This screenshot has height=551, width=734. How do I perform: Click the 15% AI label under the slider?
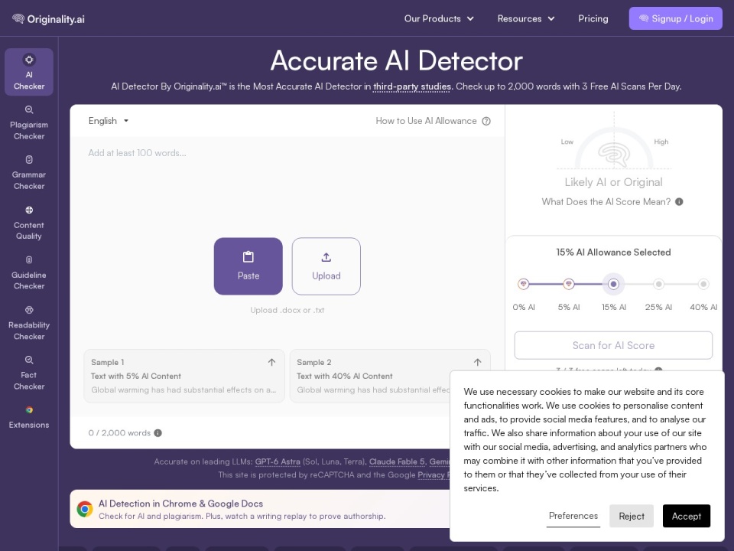coord(614,308)
